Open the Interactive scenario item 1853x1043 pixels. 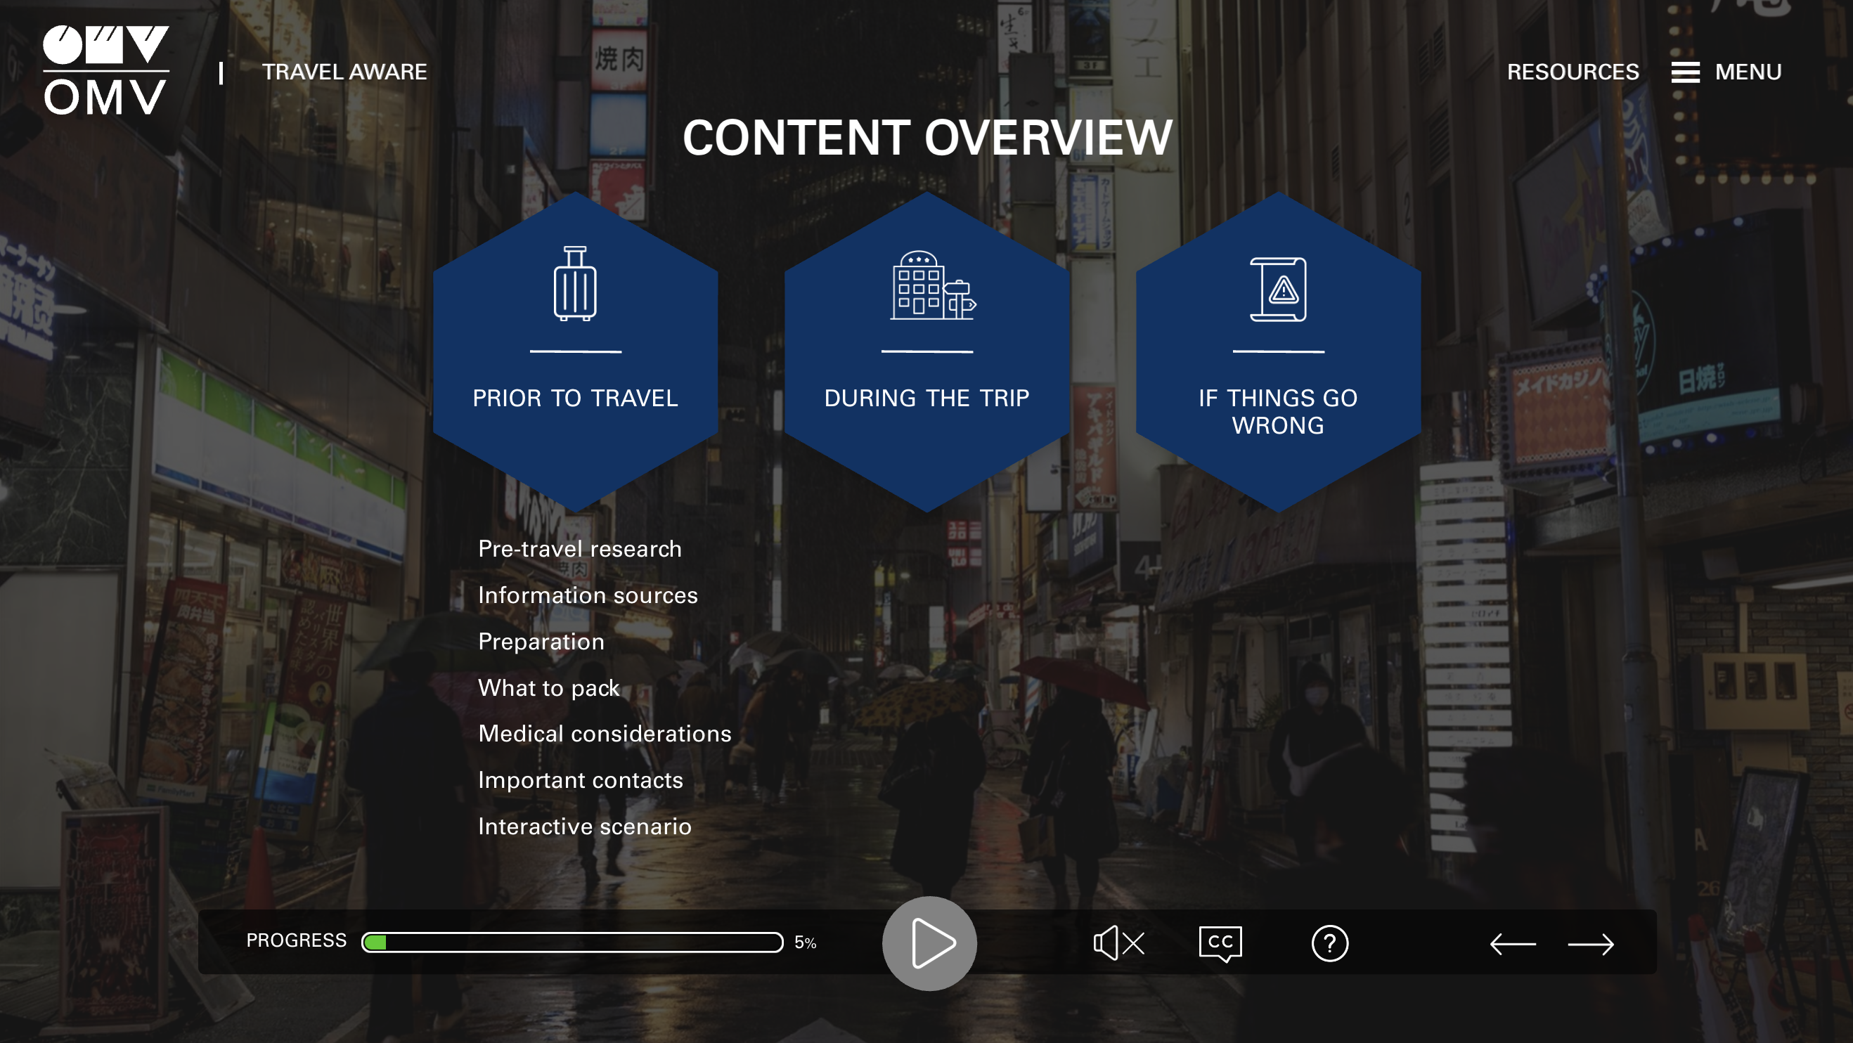(584, 827)
